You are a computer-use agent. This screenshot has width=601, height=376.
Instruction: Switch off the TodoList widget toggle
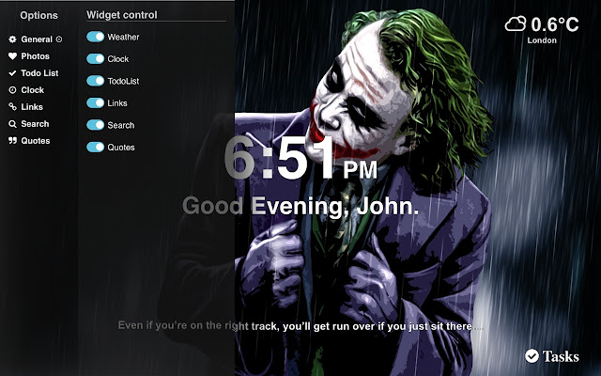(95, 81)
